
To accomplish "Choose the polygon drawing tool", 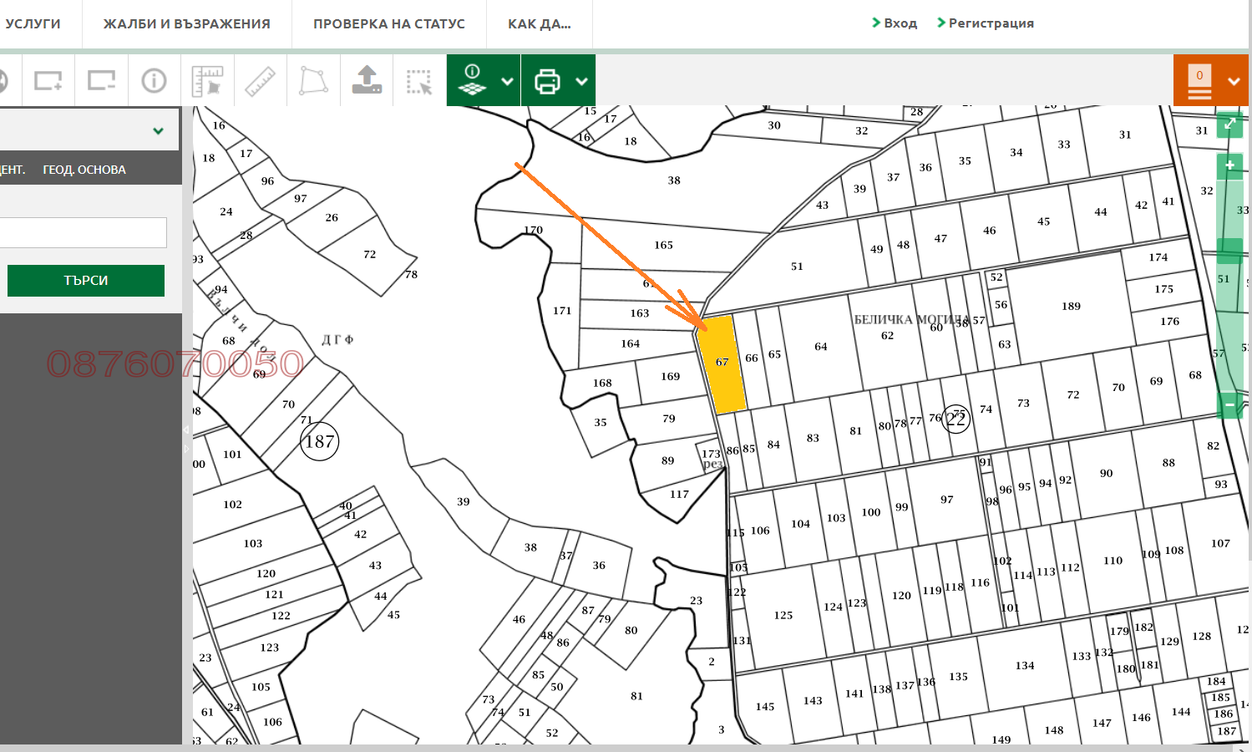I will pos(313,81).
